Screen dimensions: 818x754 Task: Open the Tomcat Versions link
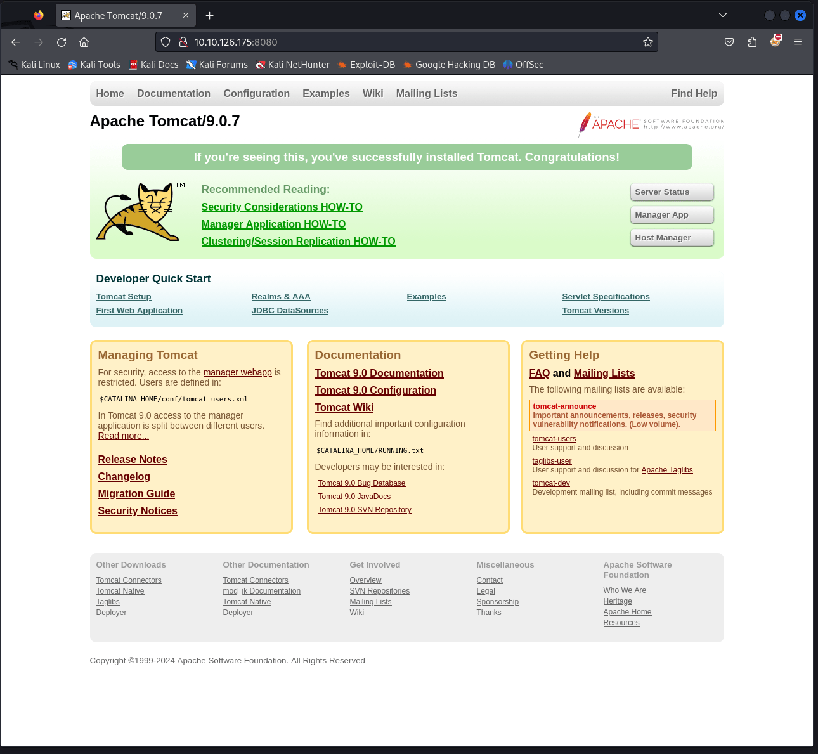595,310
